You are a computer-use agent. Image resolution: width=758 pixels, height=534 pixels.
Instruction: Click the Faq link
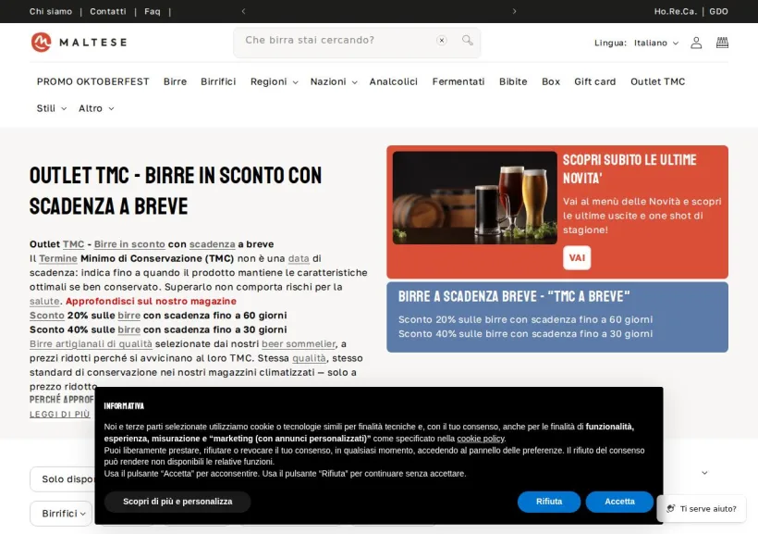(153, 12)
